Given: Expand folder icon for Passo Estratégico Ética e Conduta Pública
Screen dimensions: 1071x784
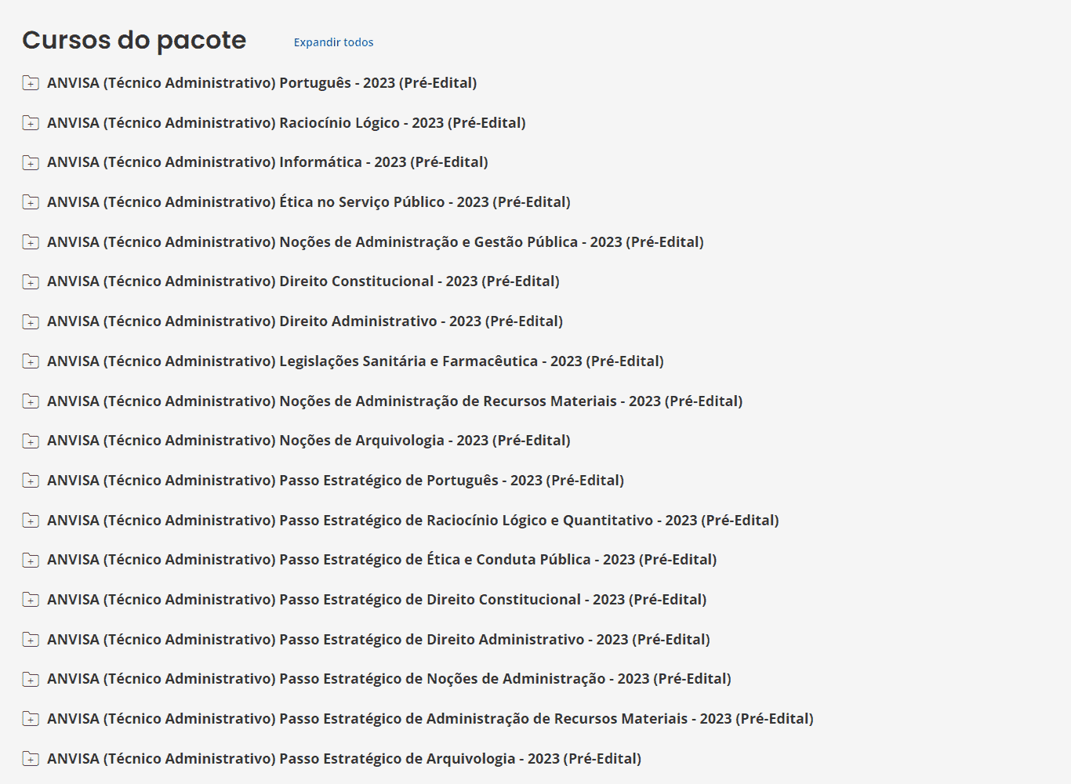Looking at the screenshot, I should (x=31, y=560).
